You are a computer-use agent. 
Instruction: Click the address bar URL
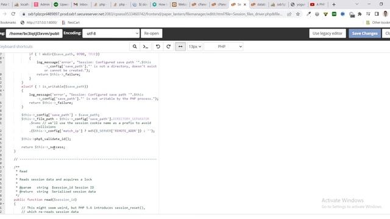click(x=155, y=14)
